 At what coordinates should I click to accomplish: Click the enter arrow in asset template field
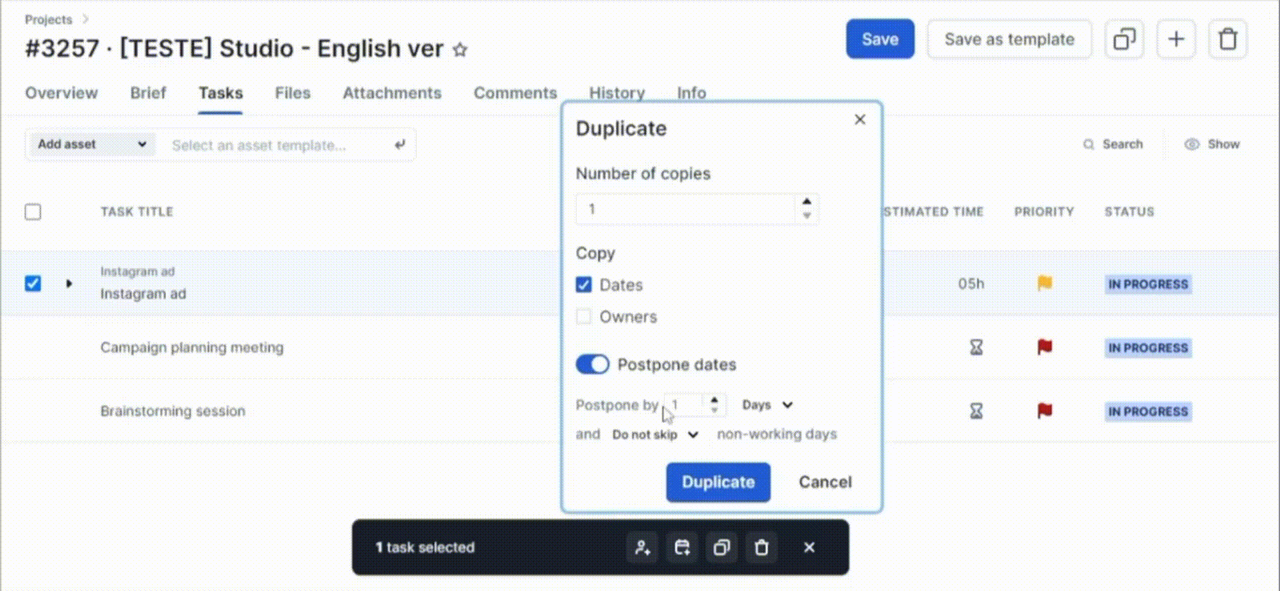click(x=399, y=144)
